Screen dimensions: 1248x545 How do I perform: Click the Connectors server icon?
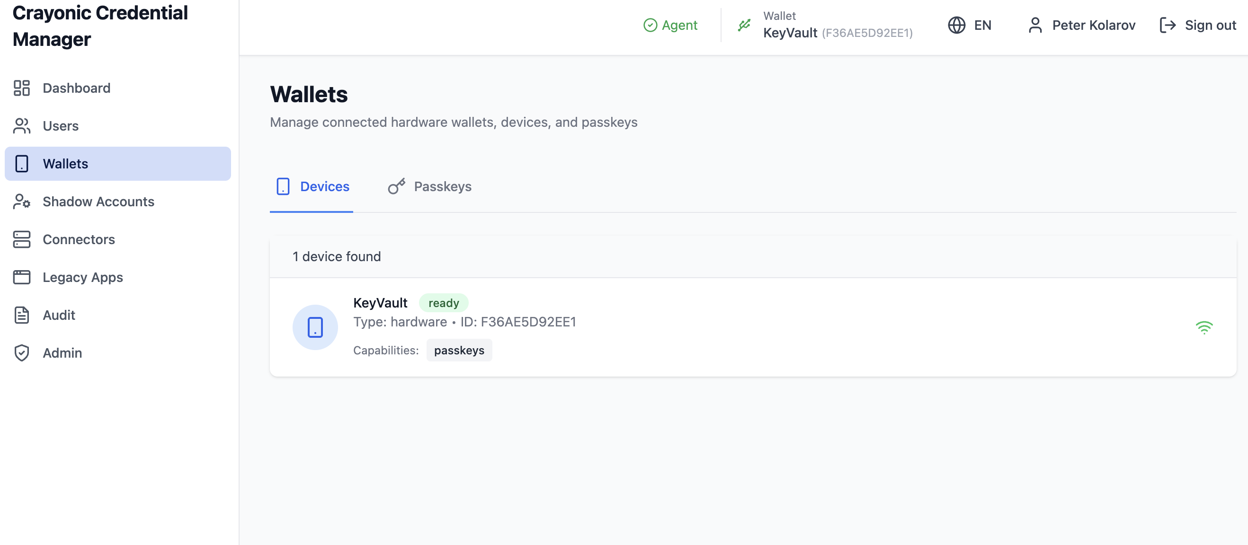pos(22,239)
